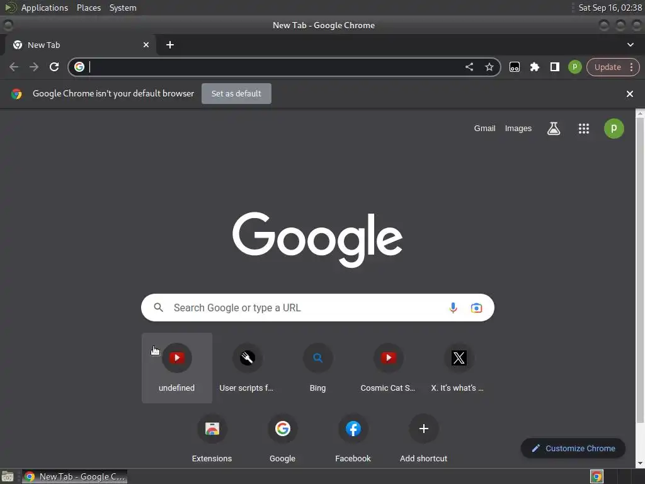The height and width of the screenshot is (484, 645).
Task: Open a new tab with the plus button
Action: 170,45
